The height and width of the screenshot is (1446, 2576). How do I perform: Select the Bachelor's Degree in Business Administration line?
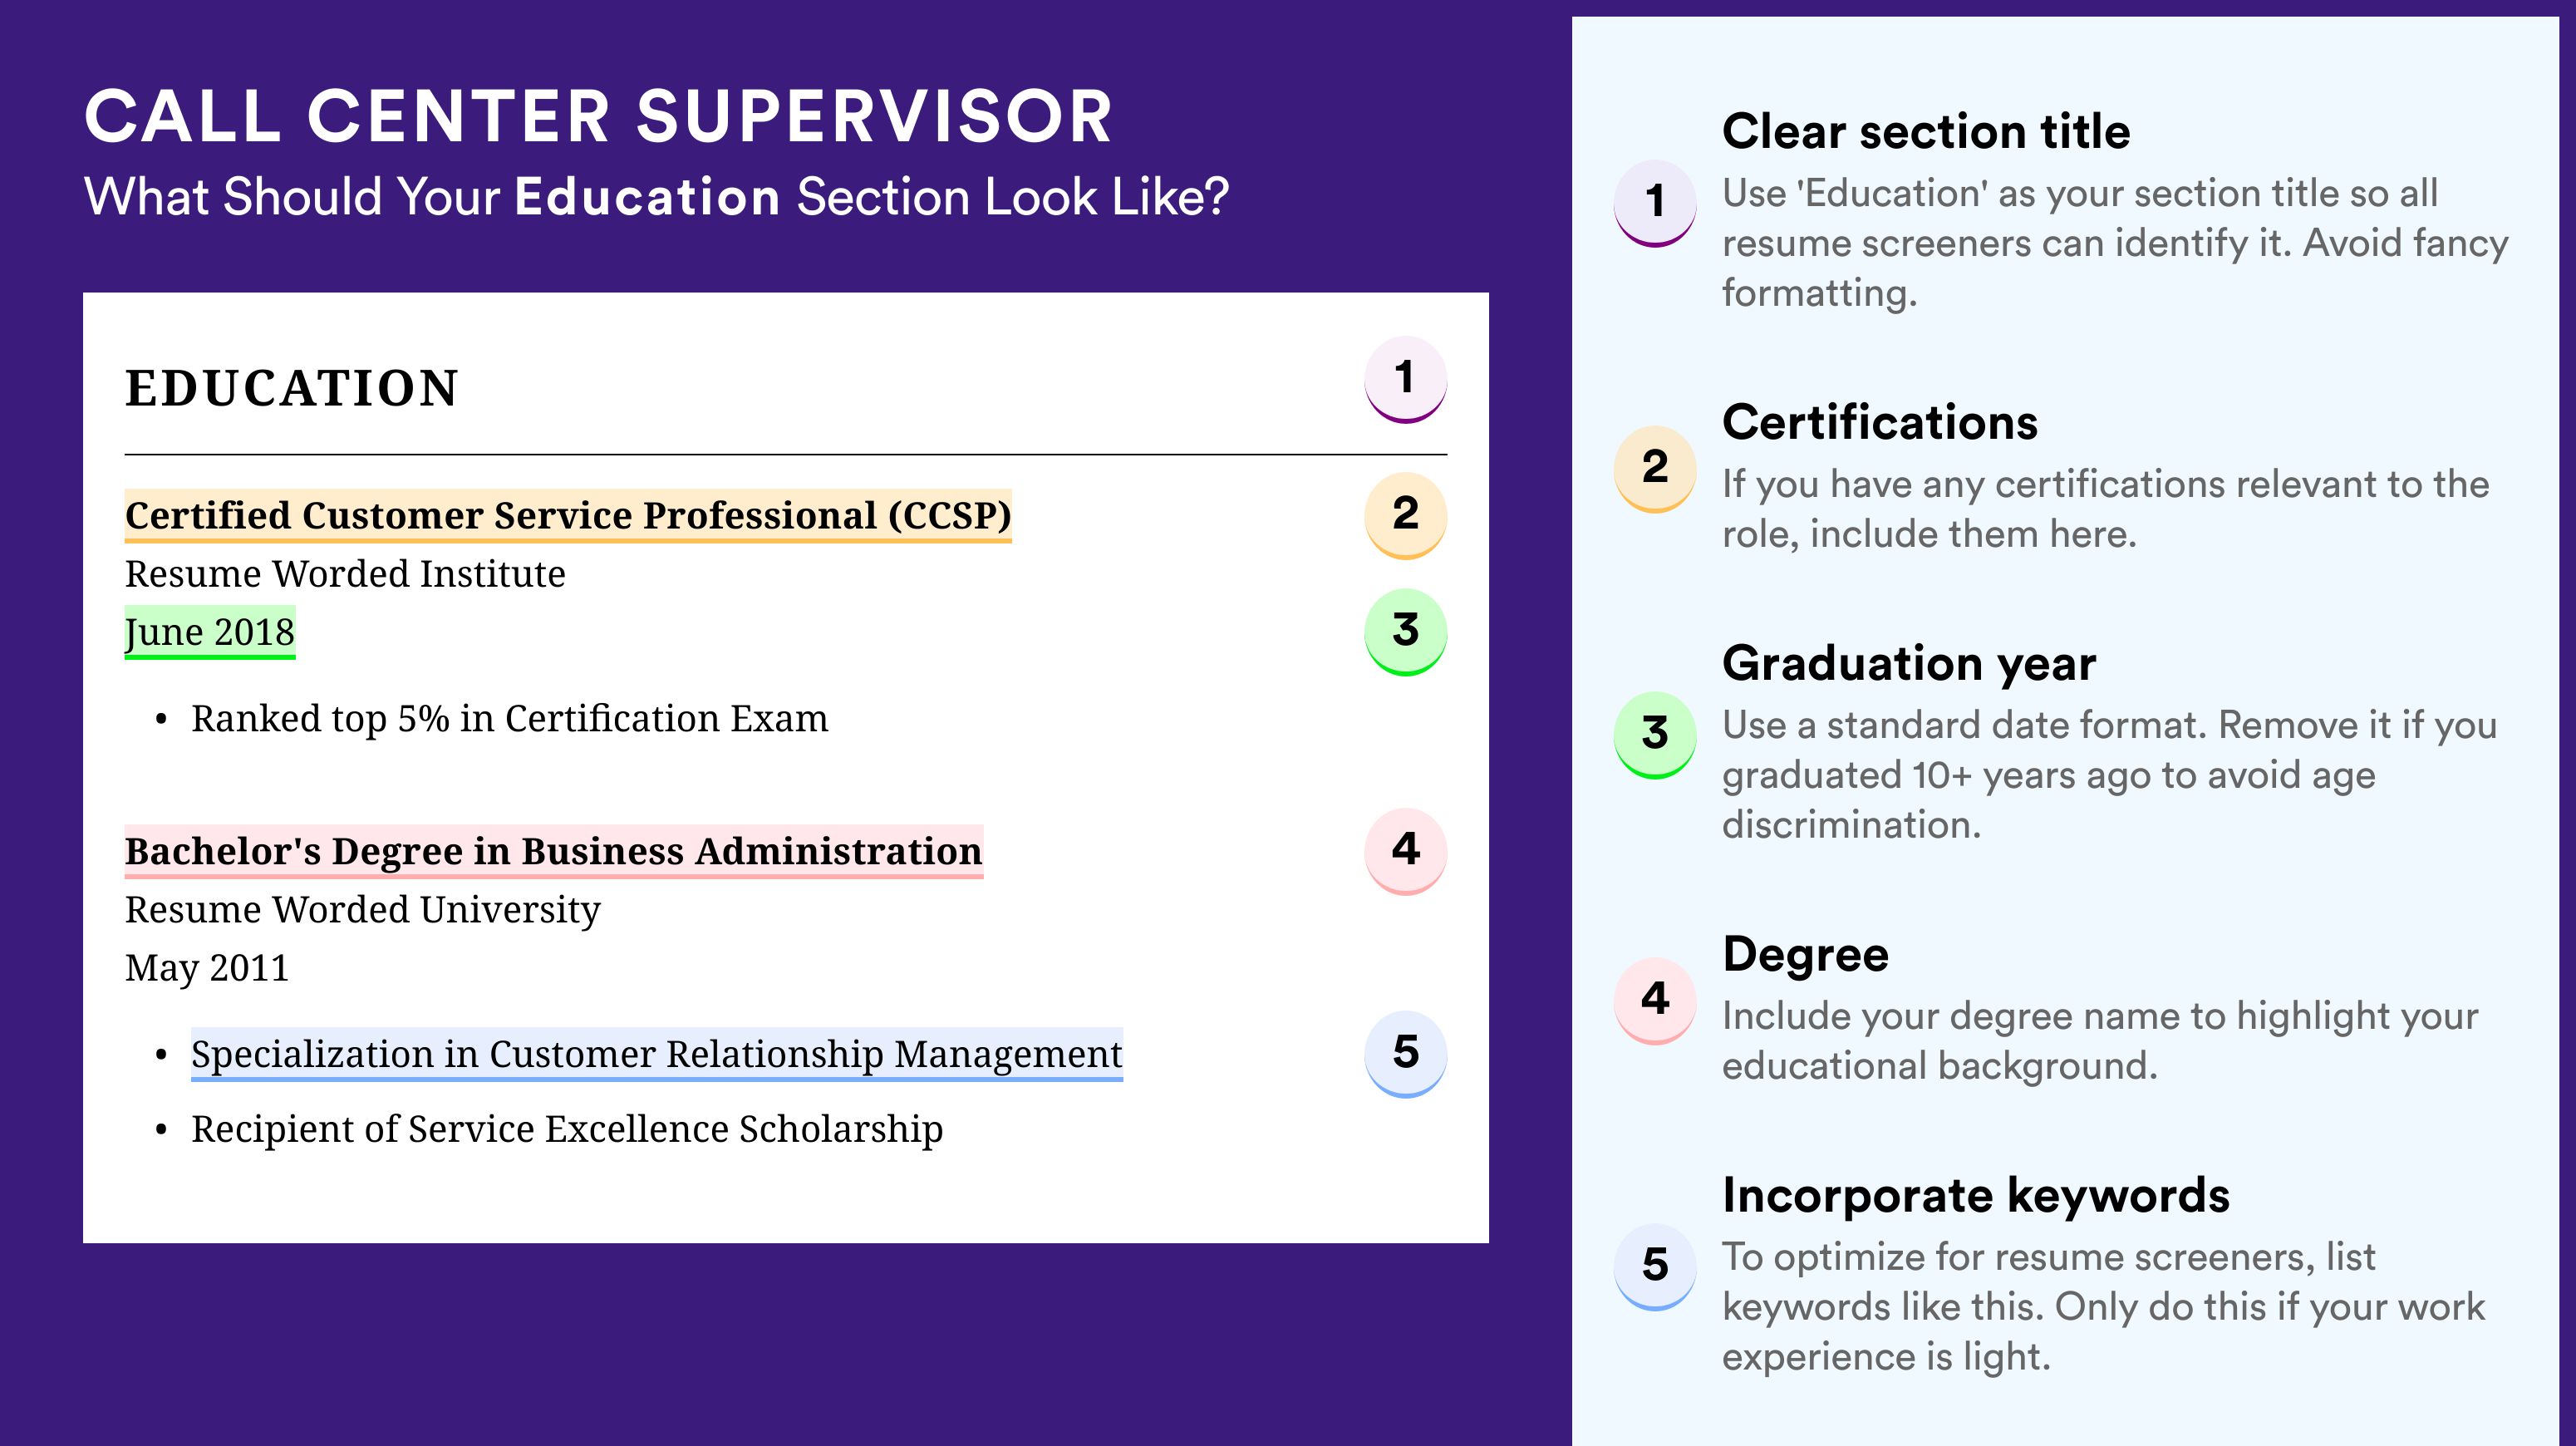click(554, 851)
